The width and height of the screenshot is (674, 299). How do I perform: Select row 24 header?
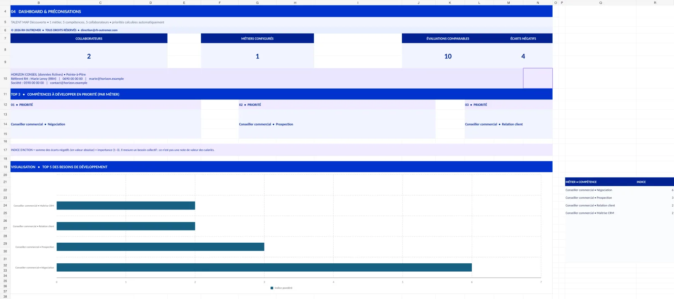pyautogui.click(x=5, y=205)
